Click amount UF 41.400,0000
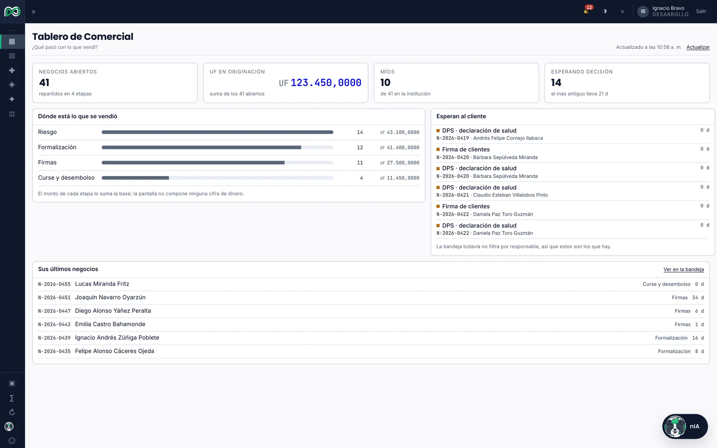 point(400,147)
